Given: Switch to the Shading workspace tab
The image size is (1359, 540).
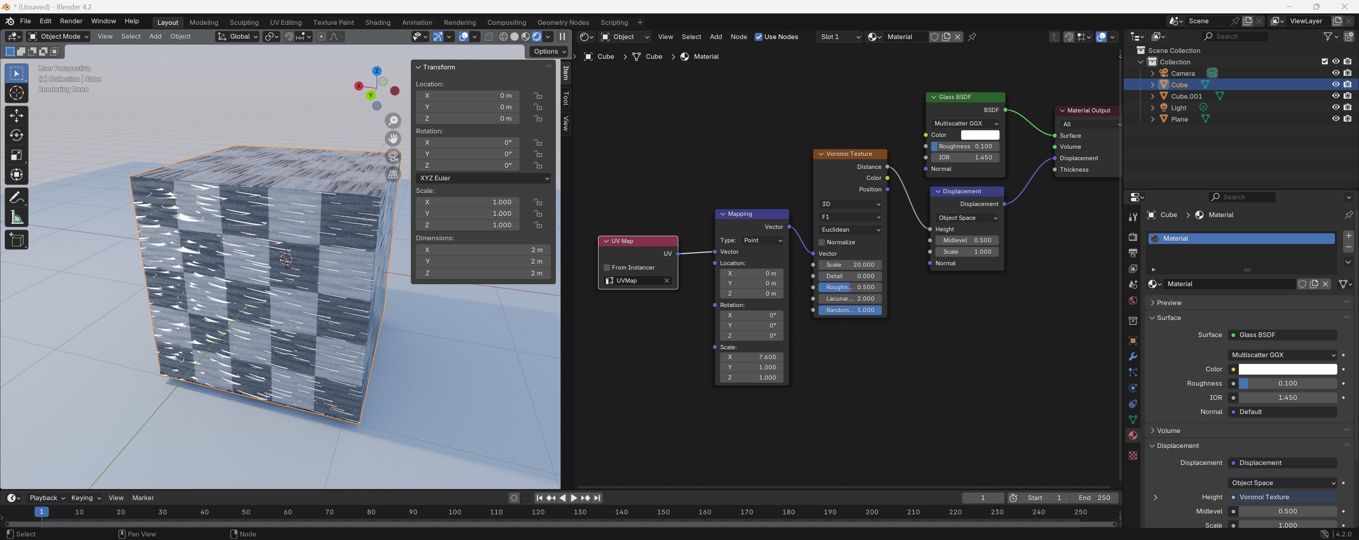Looking at the screenshot, I should (375, 22).
